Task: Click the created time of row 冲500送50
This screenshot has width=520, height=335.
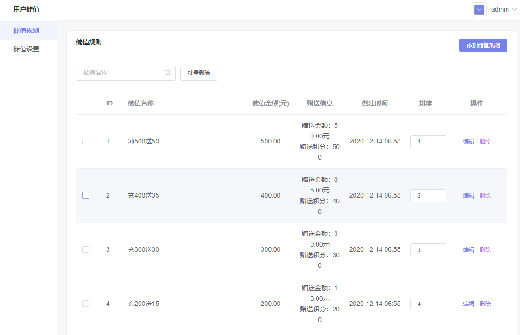Action: point(375,141)
